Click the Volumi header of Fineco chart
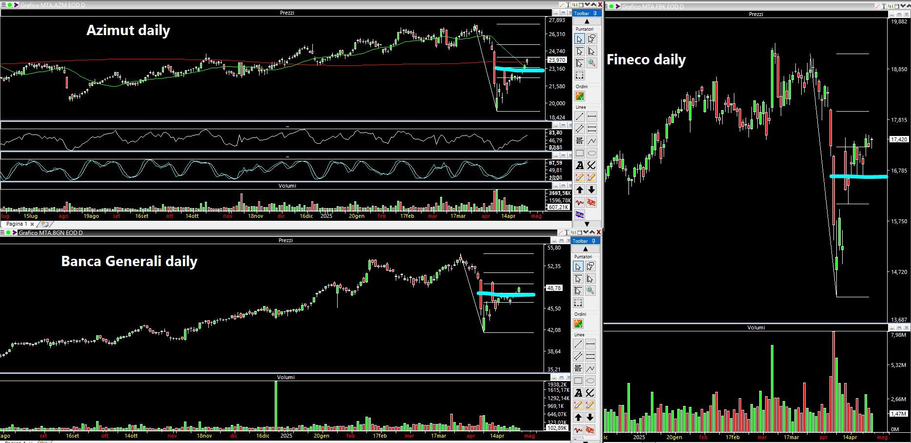 pyautogui.click(x=756, y=327)
